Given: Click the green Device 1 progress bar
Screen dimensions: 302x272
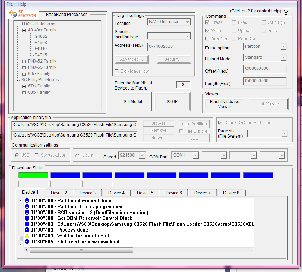Looking at the screenshot, I should [33, 175].
